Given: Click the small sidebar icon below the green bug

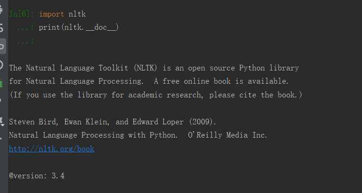Looking at the screenshot, I should pyautogui.click(x=1, y=101).
